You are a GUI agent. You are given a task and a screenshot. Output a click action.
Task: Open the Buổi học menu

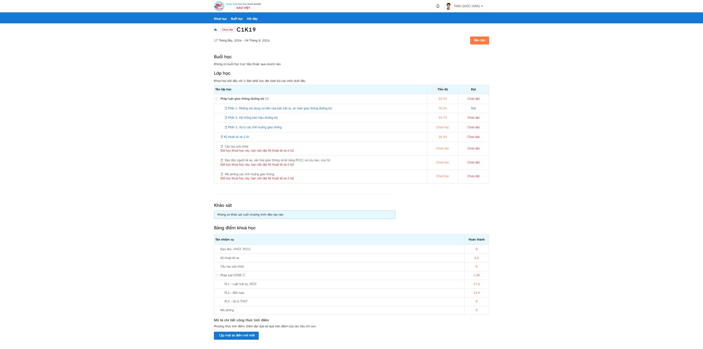(237, 19)
